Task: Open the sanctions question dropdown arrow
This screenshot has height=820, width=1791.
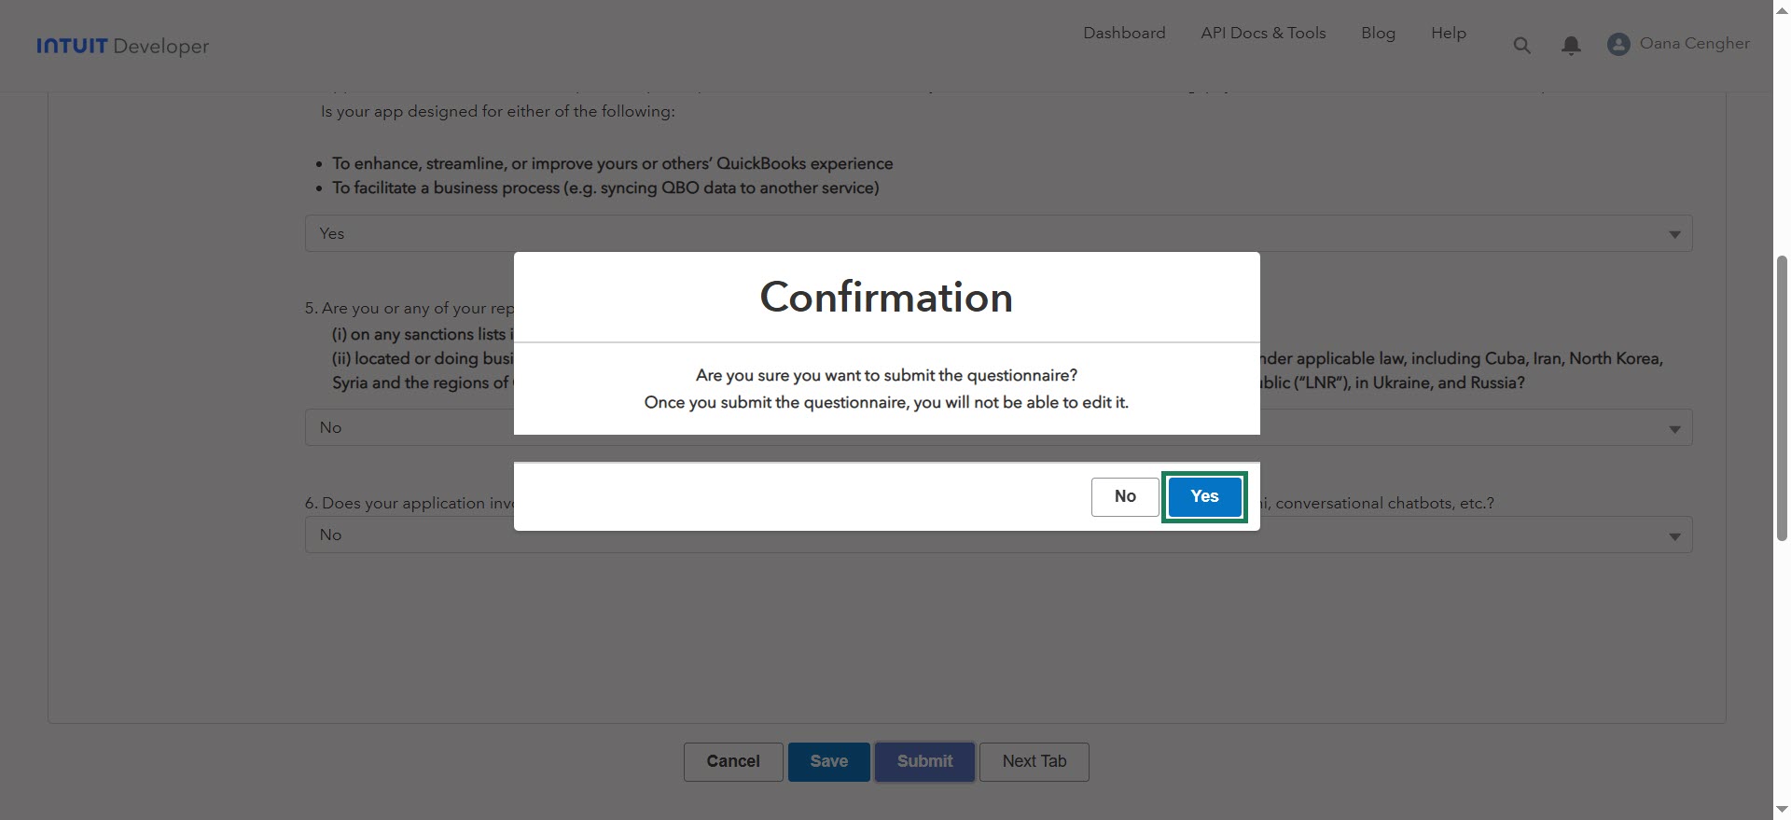Action: click(1674, 428)
